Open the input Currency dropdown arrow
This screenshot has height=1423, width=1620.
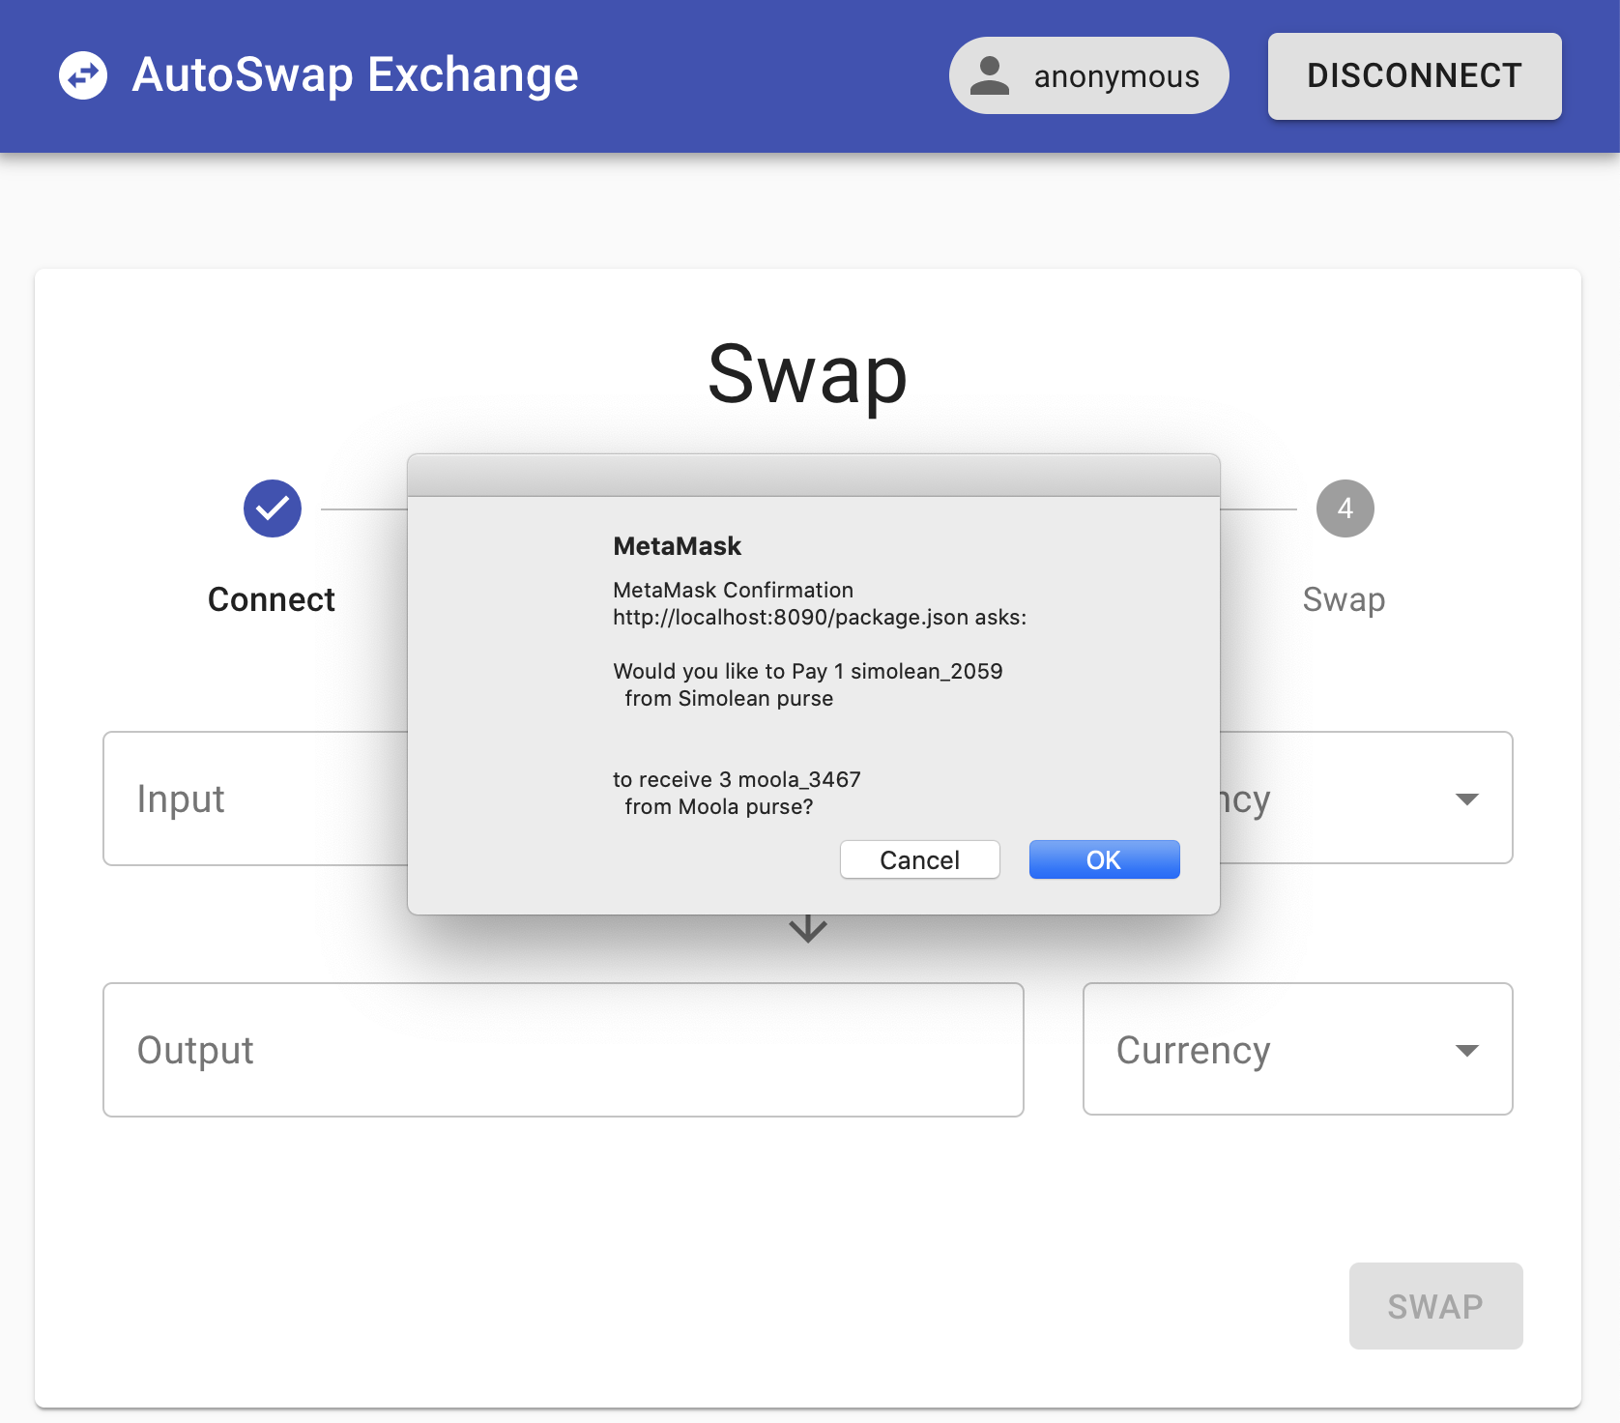click(1467, 799)
